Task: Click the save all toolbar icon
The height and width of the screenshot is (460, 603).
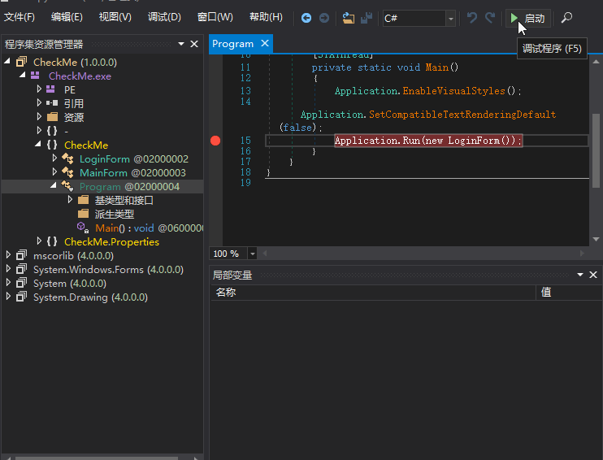Action: [x=367, y=18]
